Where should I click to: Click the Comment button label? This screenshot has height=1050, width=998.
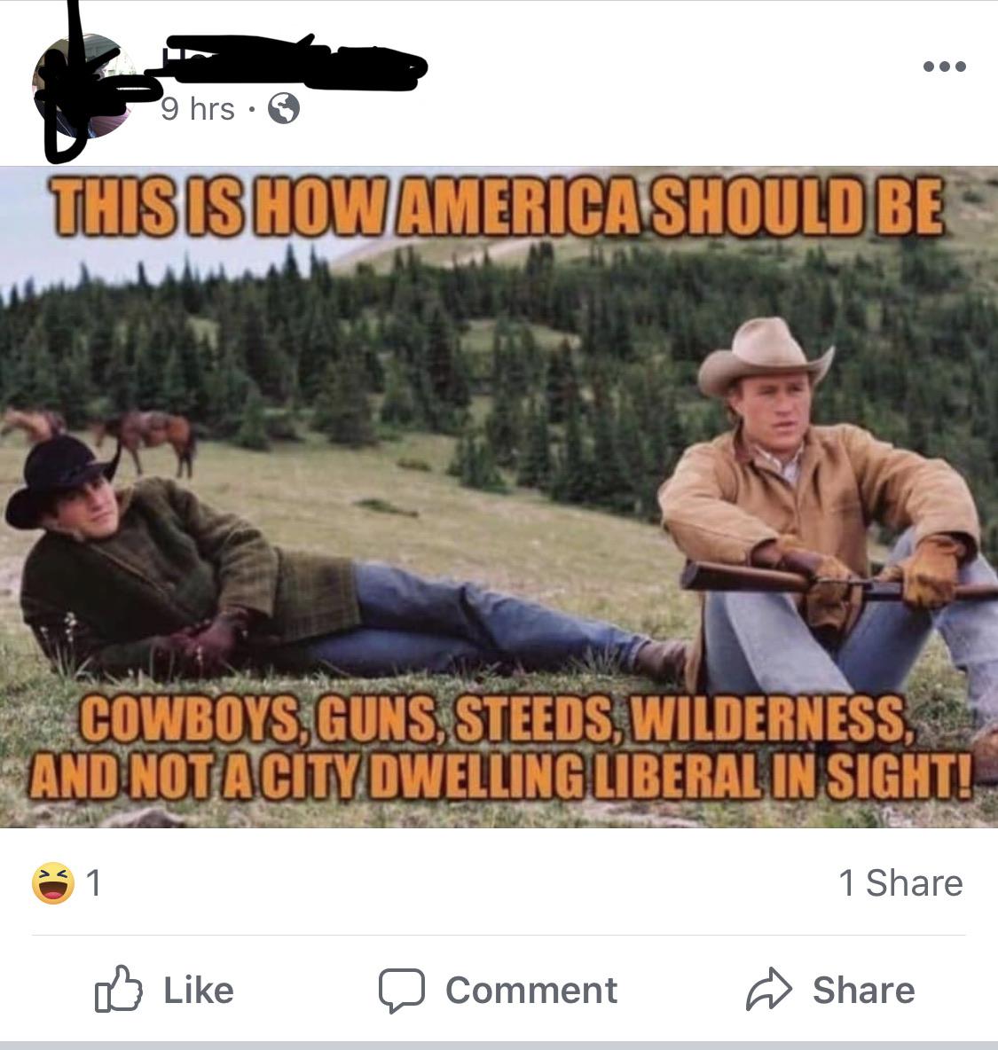531,990
